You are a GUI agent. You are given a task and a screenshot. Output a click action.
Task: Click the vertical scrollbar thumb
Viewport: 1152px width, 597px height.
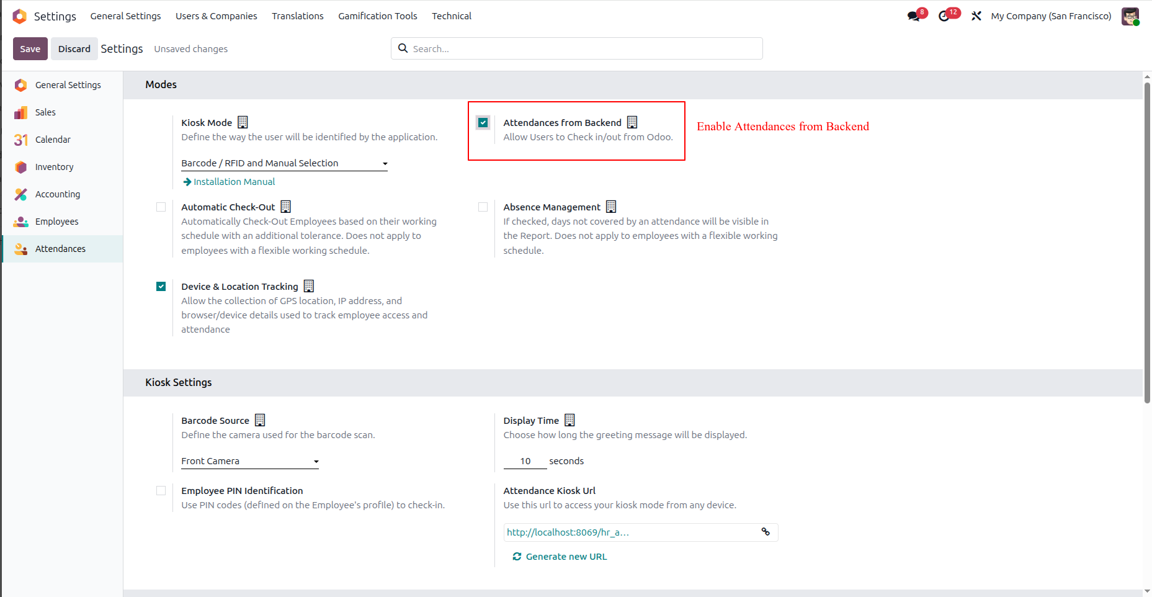pyautogui.click(x=1147, y=242)
